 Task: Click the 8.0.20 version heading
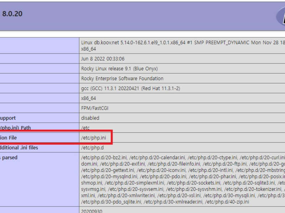click(x=12, y=14)
